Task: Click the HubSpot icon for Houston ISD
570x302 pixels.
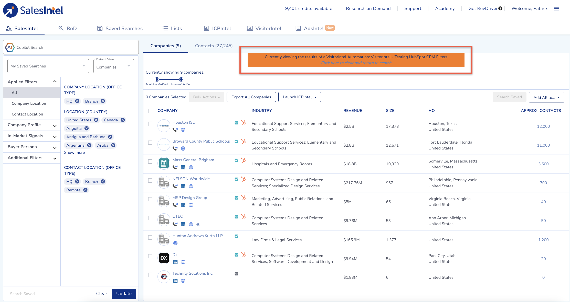Action: click(243, 123)
